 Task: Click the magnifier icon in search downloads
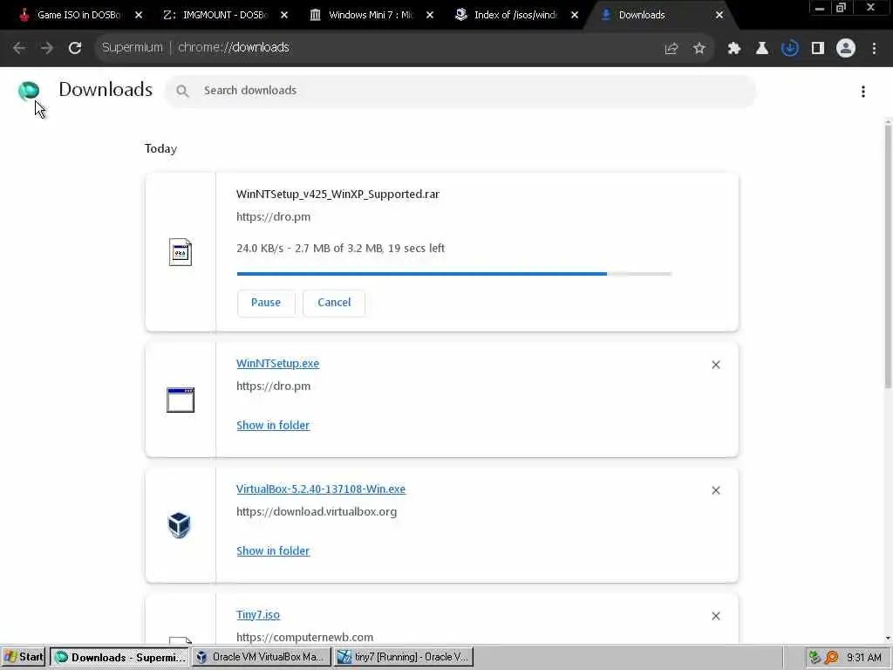coord(182,91)
